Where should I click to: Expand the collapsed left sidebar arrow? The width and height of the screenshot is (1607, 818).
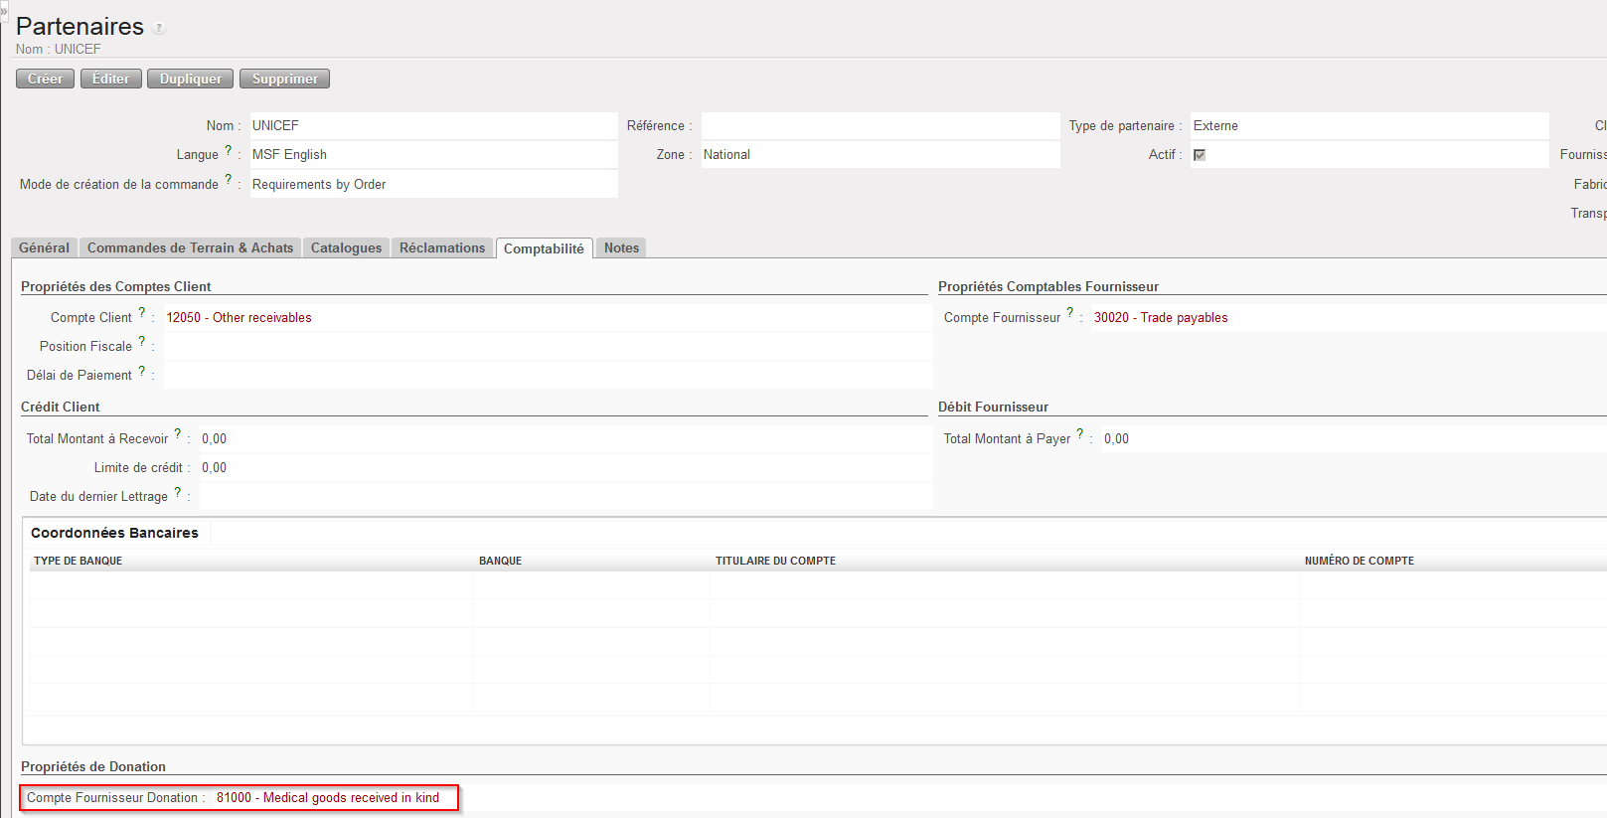[4, 11]
